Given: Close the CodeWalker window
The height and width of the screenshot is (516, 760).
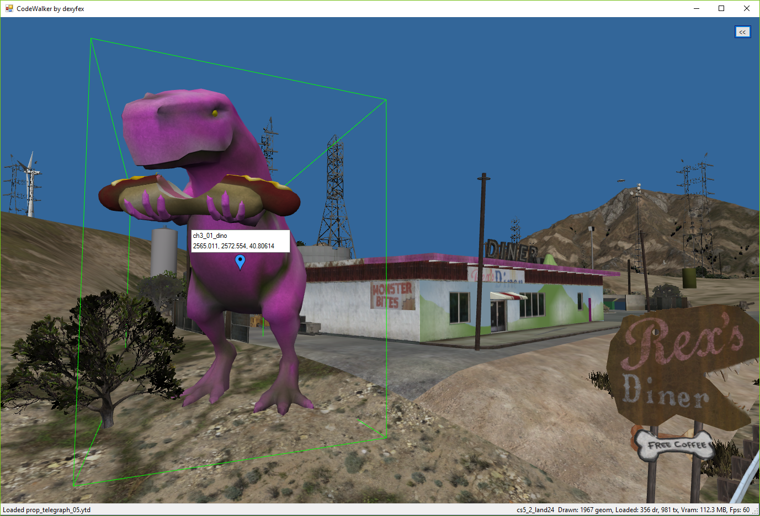Looking at the screenshot, I should pyautogui.click(x=747, y=8).
